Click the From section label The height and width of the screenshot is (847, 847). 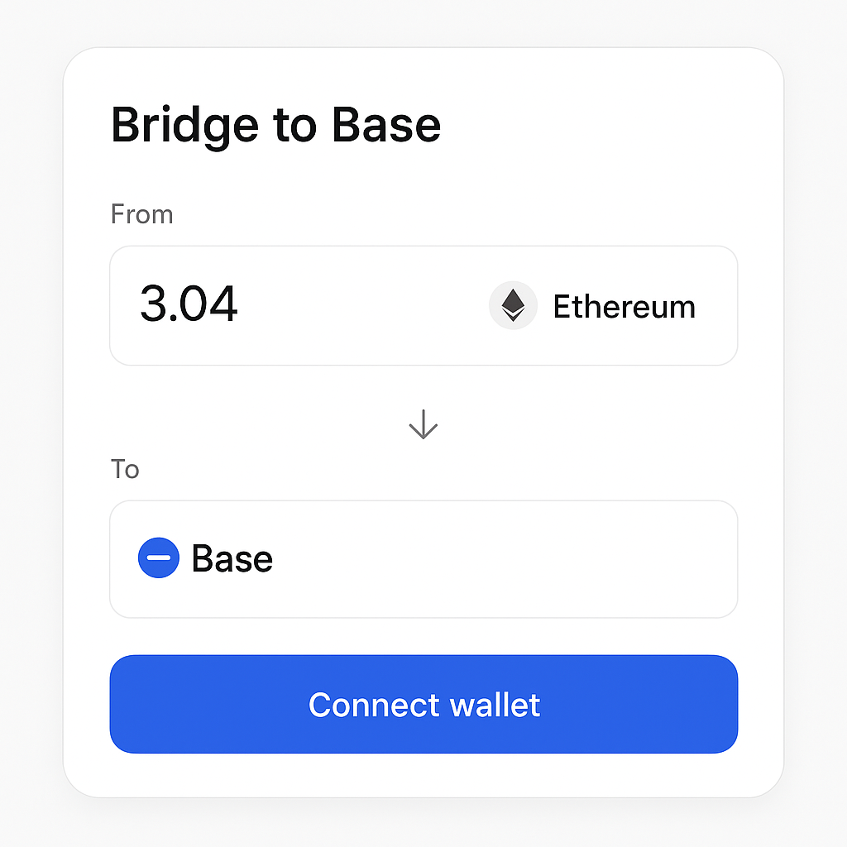coord(141,213)
